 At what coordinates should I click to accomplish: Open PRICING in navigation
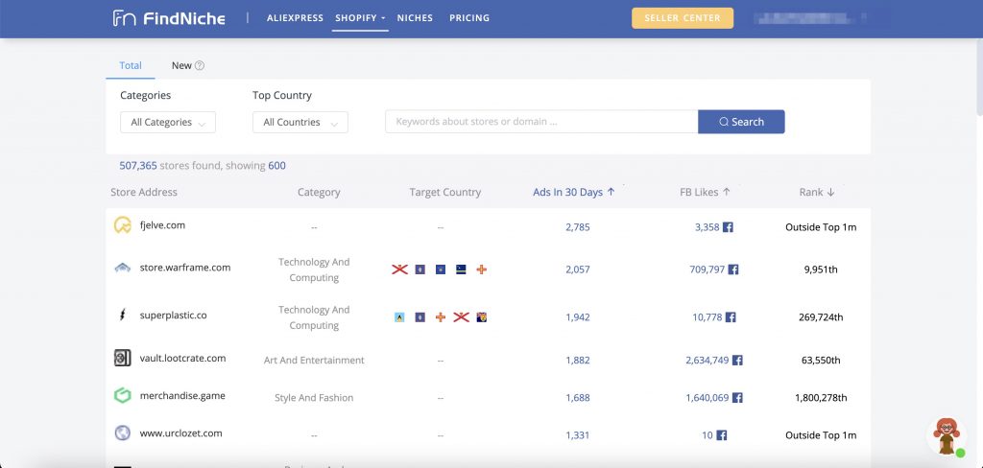tap(469, 18)
